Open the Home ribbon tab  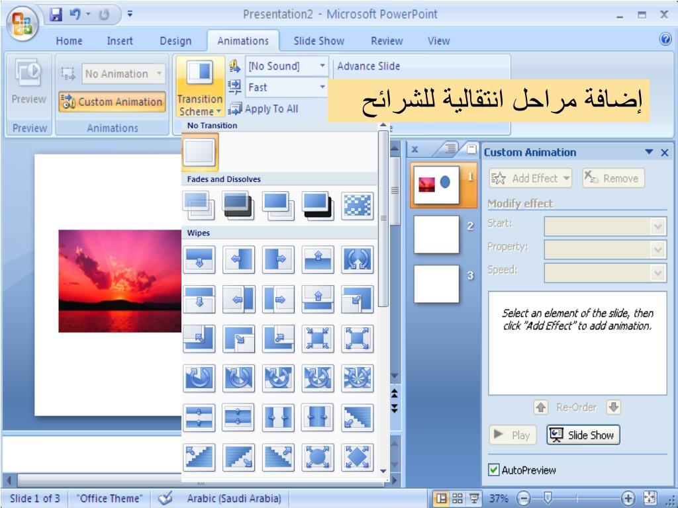(69, 41)
